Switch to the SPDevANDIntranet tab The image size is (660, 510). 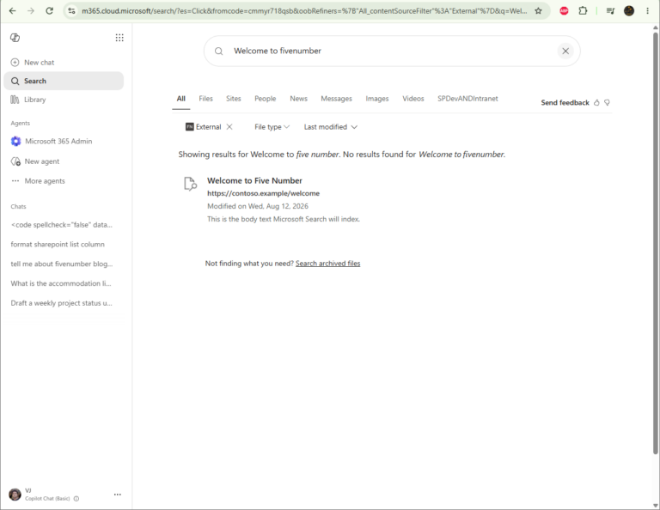467,99
